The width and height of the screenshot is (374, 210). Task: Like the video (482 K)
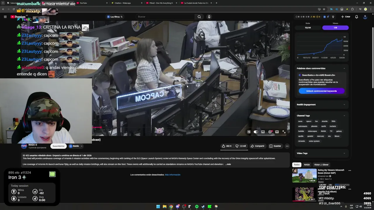(x=227, y=146)
